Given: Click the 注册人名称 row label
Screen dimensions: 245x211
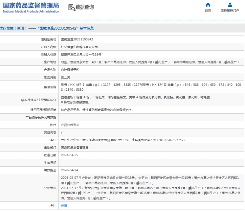Looking at the screenshot, I should pyautogui.click(x=48, y=47).
